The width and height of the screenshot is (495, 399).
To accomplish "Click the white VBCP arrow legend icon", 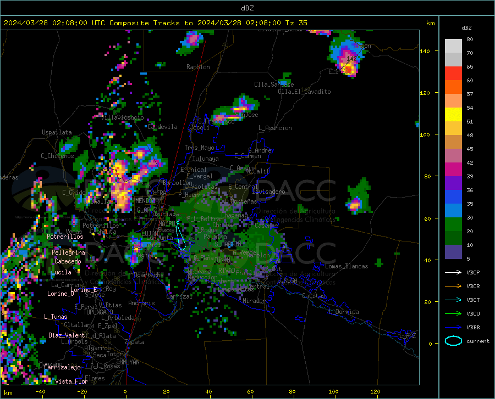I will point(453,272).
